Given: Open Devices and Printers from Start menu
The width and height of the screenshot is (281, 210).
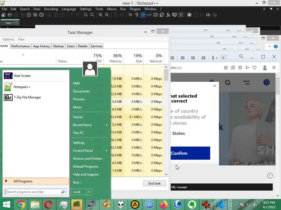Looking at the screenshot, I should (88, 158).
